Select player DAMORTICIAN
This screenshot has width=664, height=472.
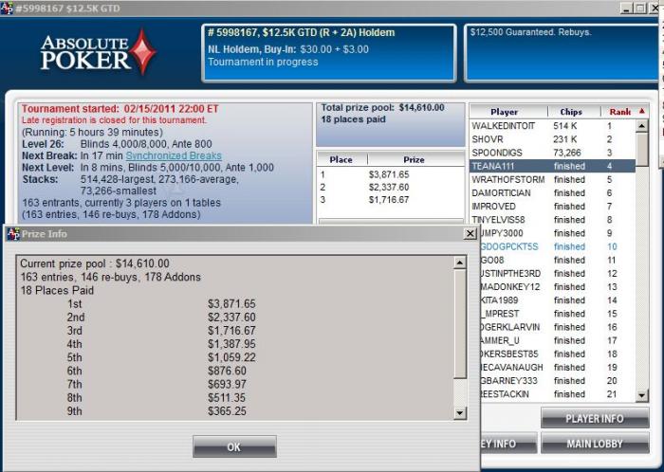[552, 192]
